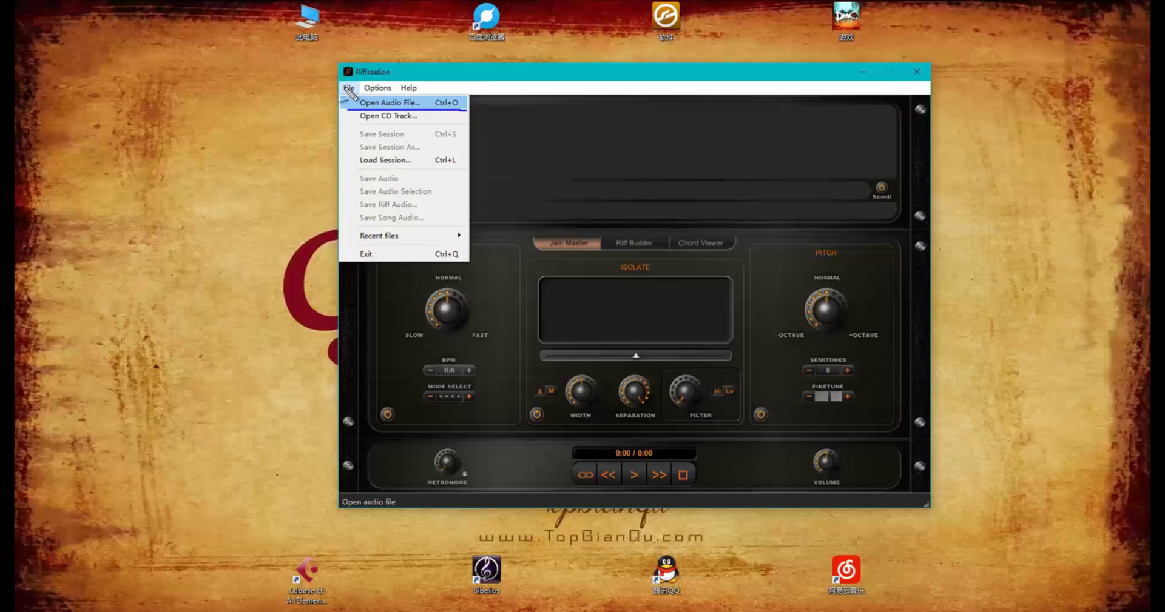
Task: Decrease semitones with the minus button
Action: (809, 370)
